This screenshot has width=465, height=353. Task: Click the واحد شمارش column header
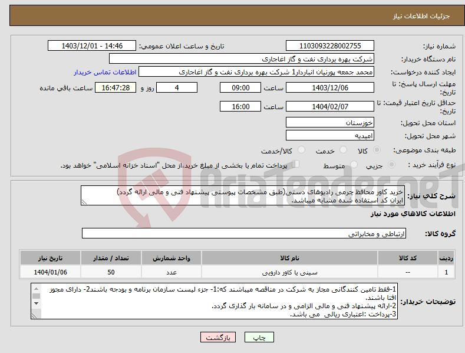point(172,258)
